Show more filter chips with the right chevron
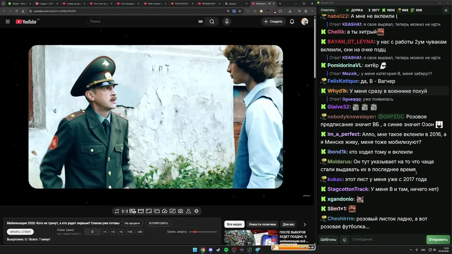 coord(305,224)
